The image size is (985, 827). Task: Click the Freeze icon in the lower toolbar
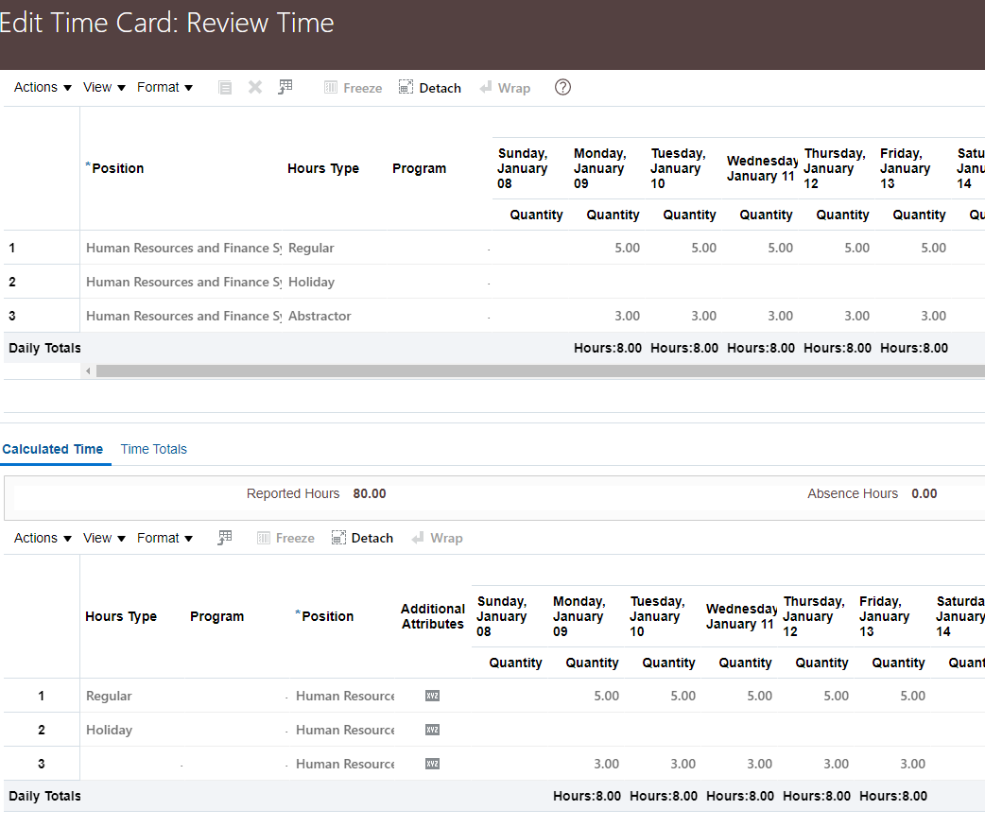pyautogui.click(x=285, y=538)
